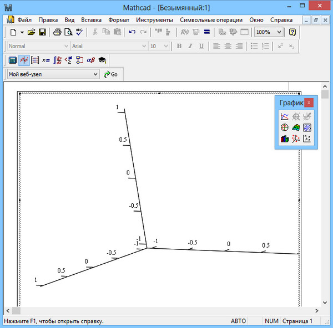This screenshot has height=328, width=333.
Task: Toggle the Graph toolbar button
Action: (x=24, y=60)
